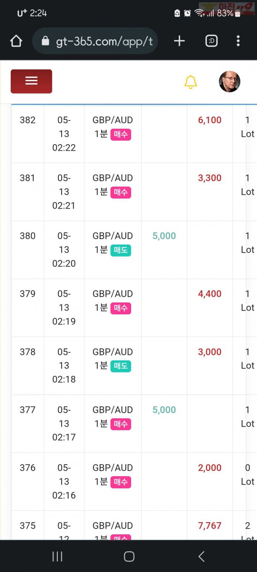Open the Android recent apps button
The height and width of the screenshot is (572, 257).
[57, 557]
